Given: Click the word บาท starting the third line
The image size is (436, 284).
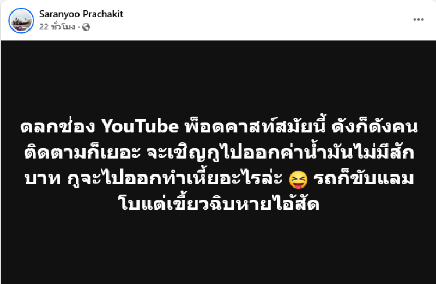Looking at the screenshot, I should pyautogui.click(x=43, y=179).
